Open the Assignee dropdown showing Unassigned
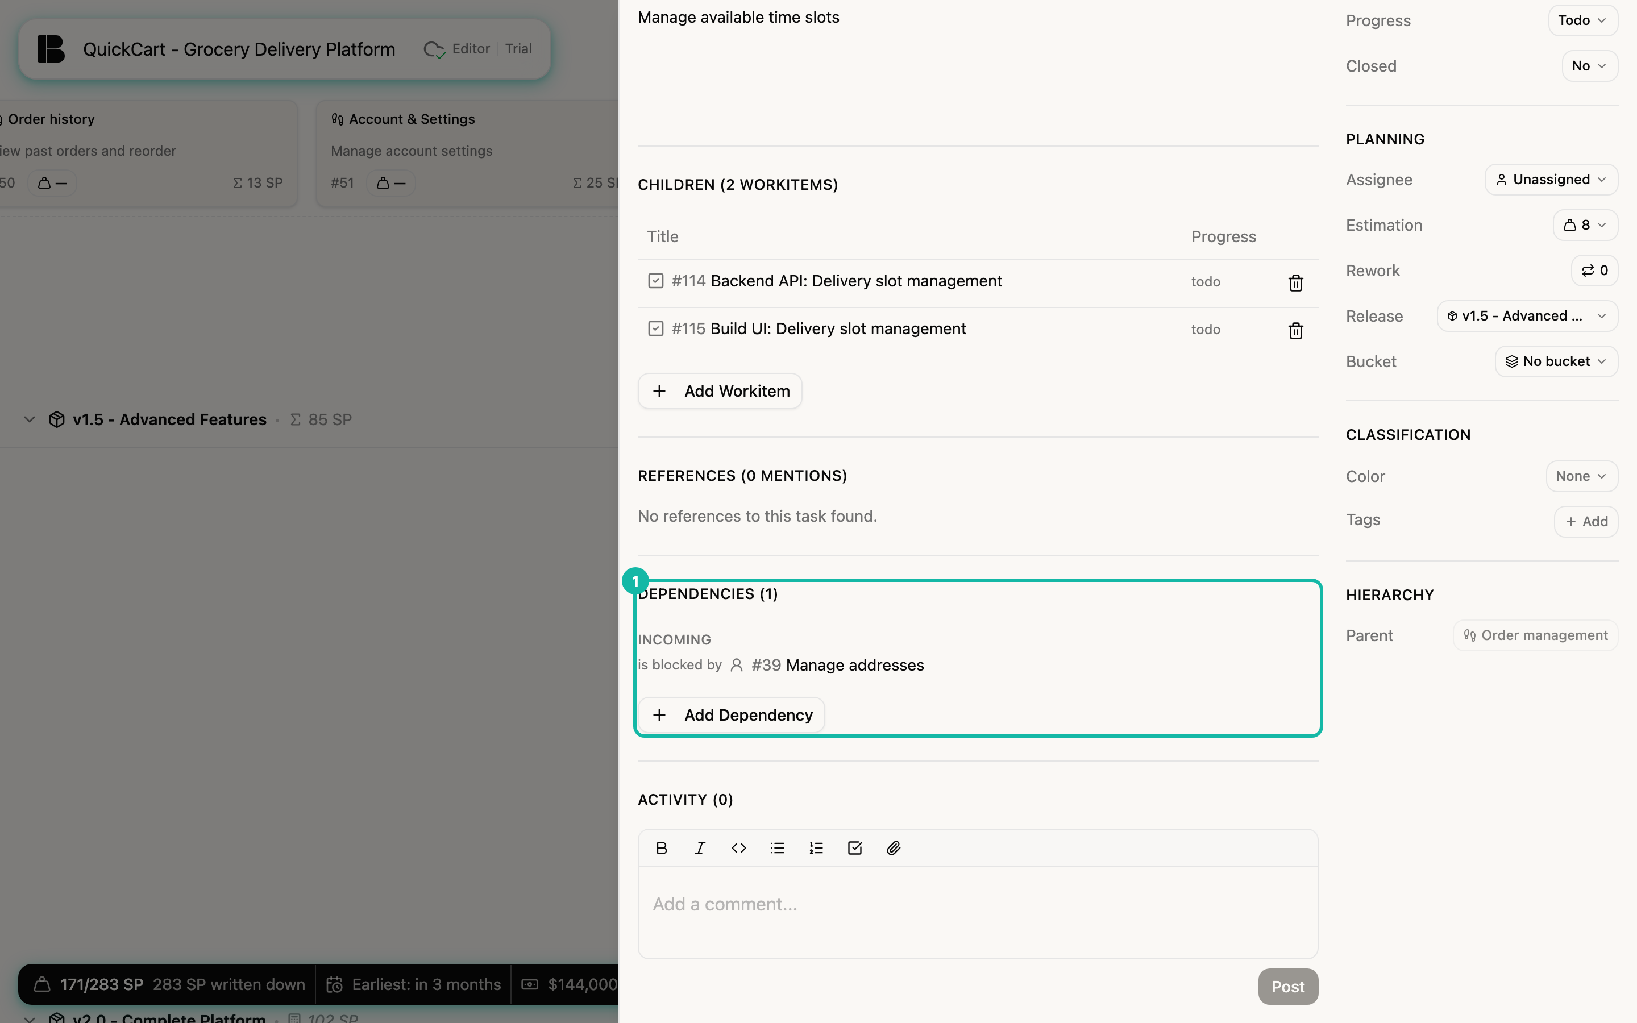The height and width of the screenshot is (1023, 1637). [1551, 179]
